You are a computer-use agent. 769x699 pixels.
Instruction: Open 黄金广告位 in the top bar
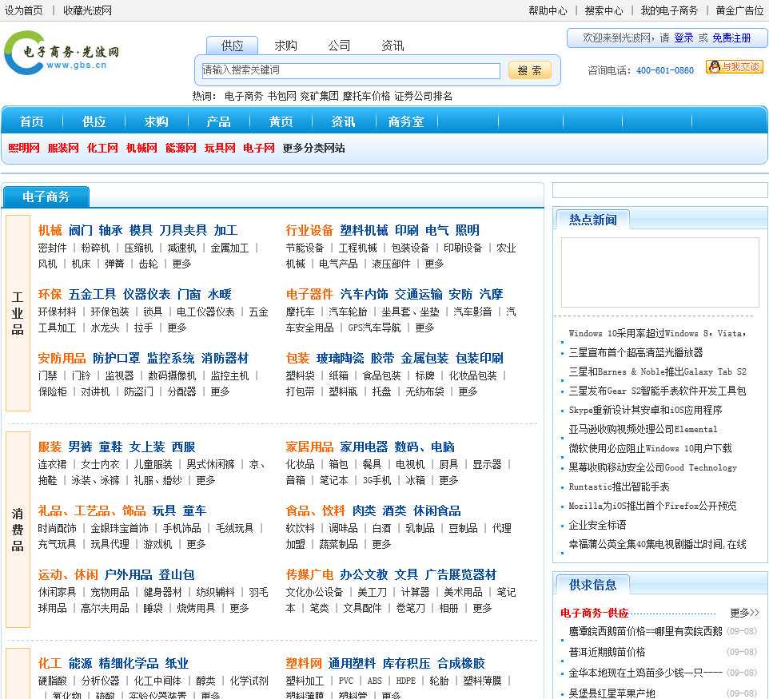point(739,10)
